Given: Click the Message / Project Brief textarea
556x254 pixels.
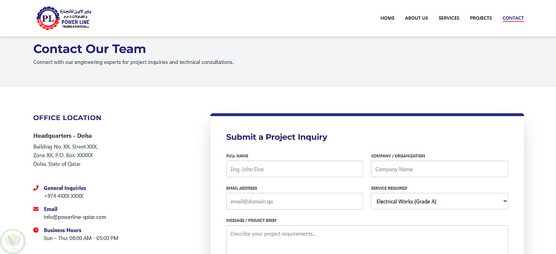Looking at the screenshot, I should point(367,239).
